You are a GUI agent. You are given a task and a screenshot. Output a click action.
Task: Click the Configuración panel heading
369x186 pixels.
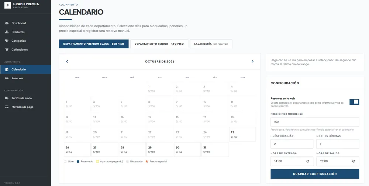[285, 83]
